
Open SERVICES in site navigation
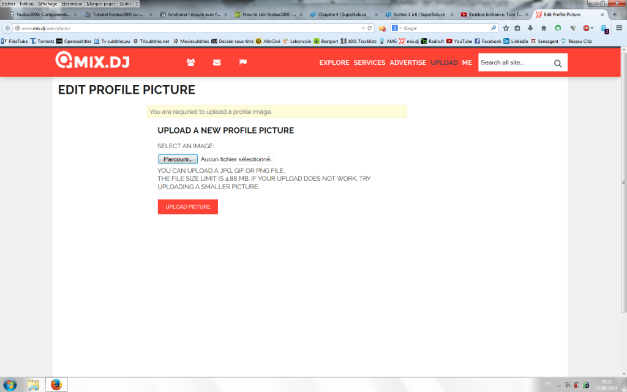tap(369, 62)
